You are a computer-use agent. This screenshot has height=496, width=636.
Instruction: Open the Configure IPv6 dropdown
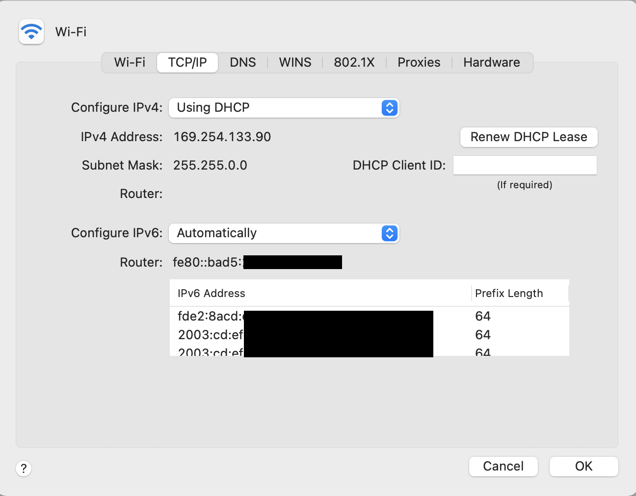284,233
